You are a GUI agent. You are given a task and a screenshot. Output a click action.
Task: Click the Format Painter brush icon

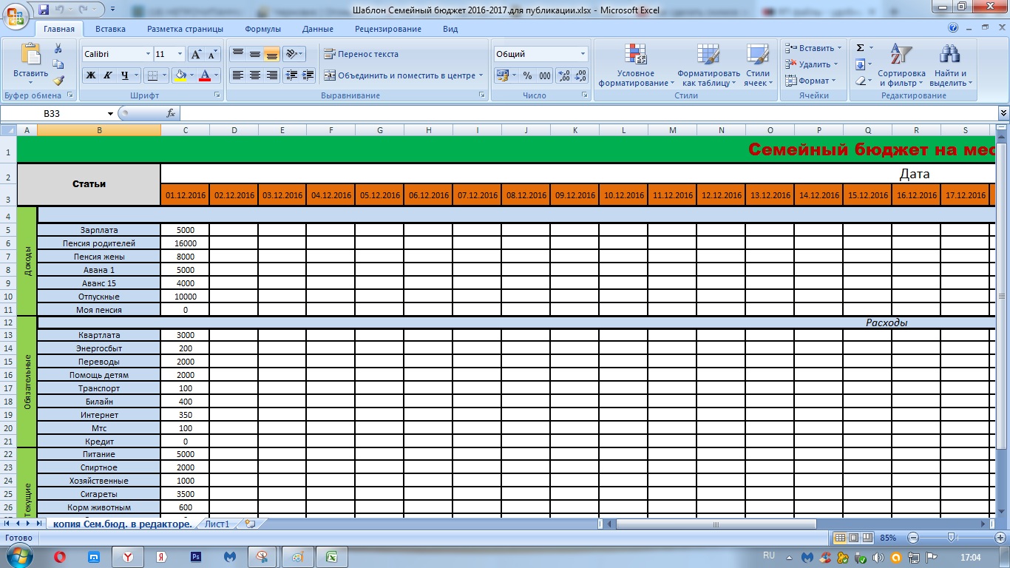58,81
